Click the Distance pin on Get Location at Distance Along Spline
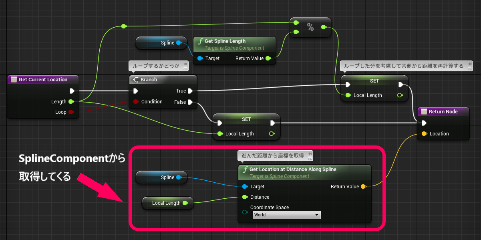The height and width of the screenshot is (240, 481). (245, 197)
